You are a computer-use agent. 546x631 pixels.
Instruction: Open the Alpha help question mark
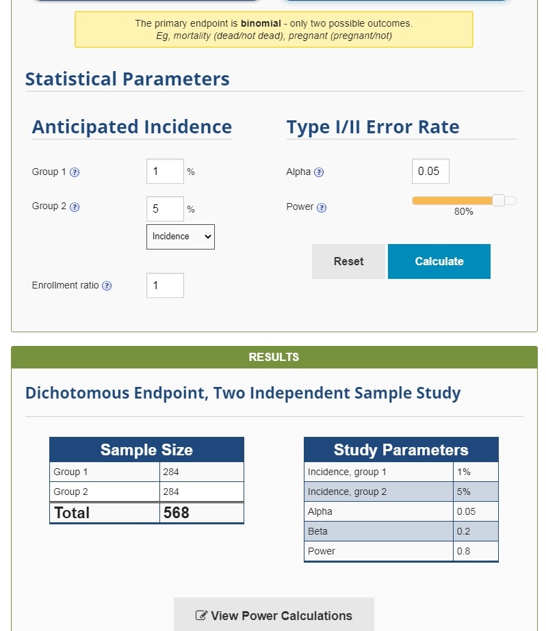pyautogui.click(x=319, y=172)
